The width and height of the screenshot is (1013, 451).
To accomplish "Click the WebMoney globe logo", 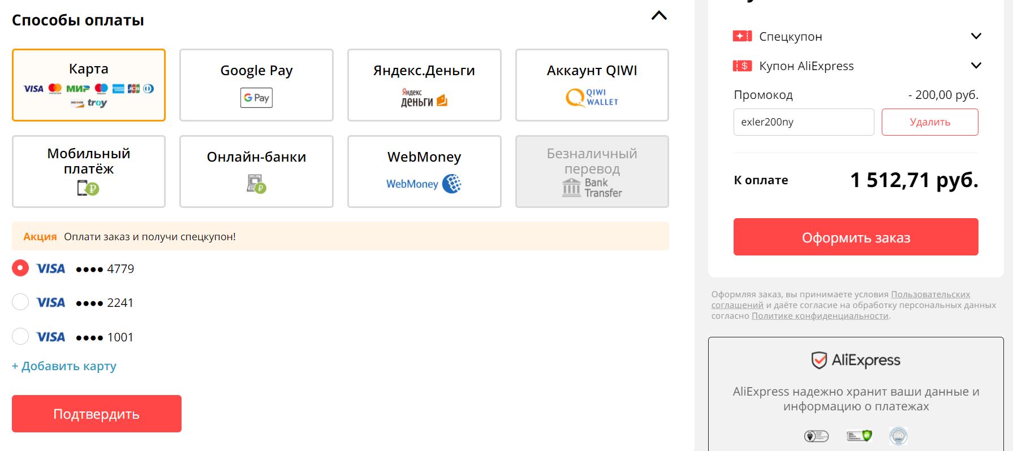I will [x=451, y=184].
